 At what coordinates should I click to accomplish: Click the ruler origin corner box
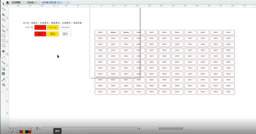pos(7,6)
